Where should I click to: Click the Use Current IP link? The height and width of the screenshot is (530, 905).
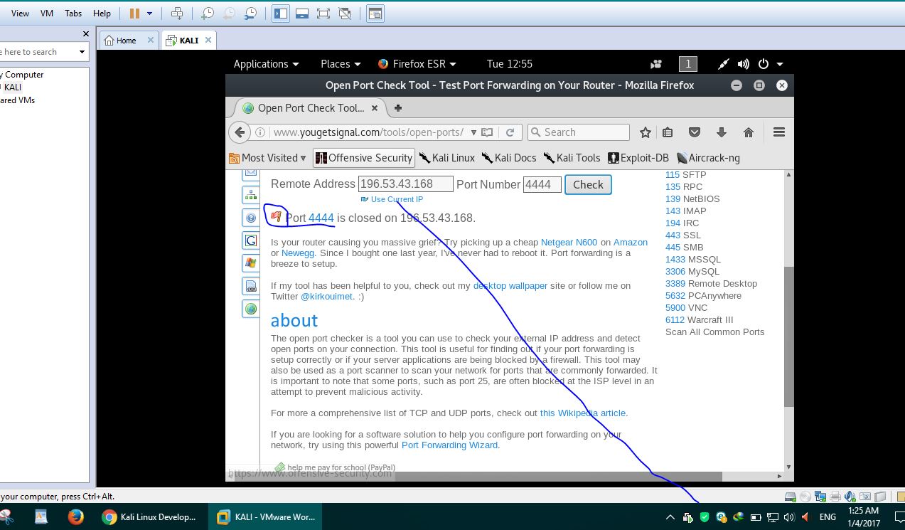click(396, 199)
